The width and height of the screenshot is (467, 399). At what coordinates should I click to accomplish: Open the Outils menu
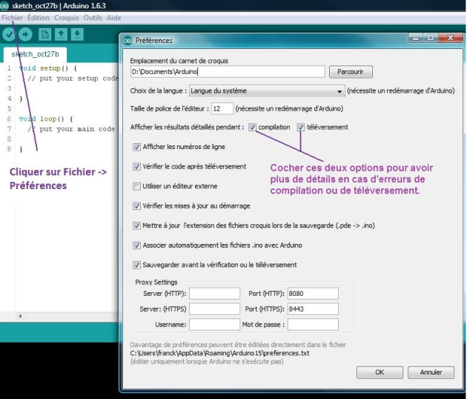[x=93, y=17]
